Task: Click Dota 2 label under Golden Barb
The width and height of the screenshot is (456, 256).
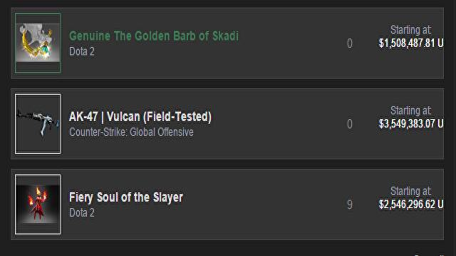Action: 82,52
